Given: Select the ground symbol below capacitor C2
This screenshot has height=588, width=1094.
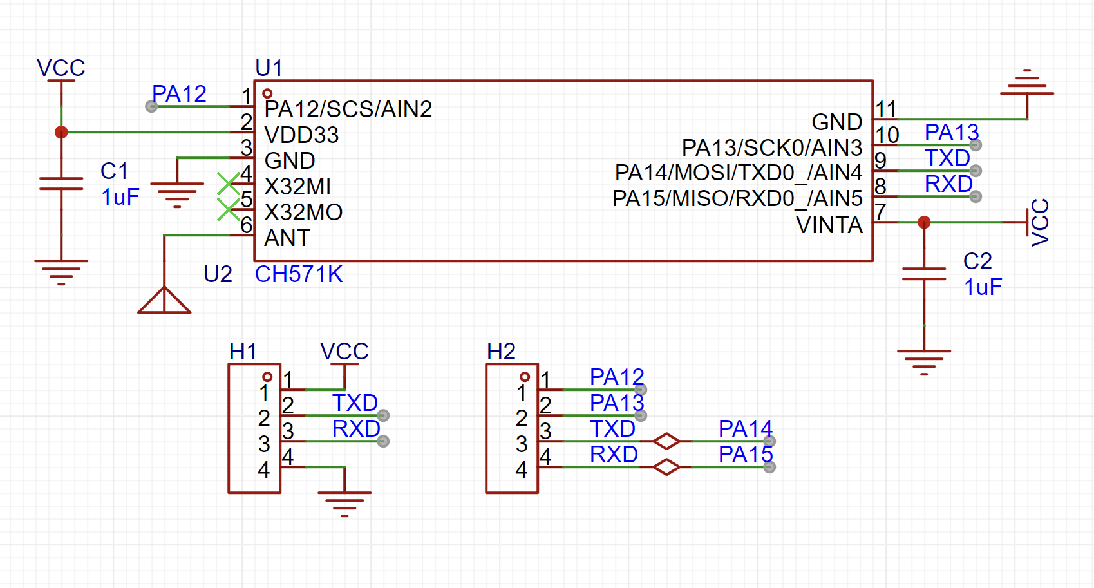Looking at the screenshot, I should [x=924, y=363].
